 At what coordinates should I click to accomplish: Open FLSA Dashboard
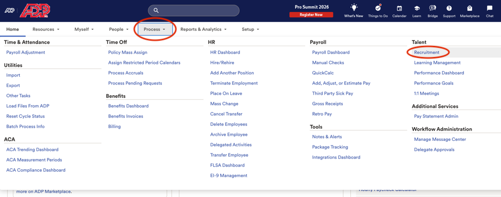pos(227,165)
